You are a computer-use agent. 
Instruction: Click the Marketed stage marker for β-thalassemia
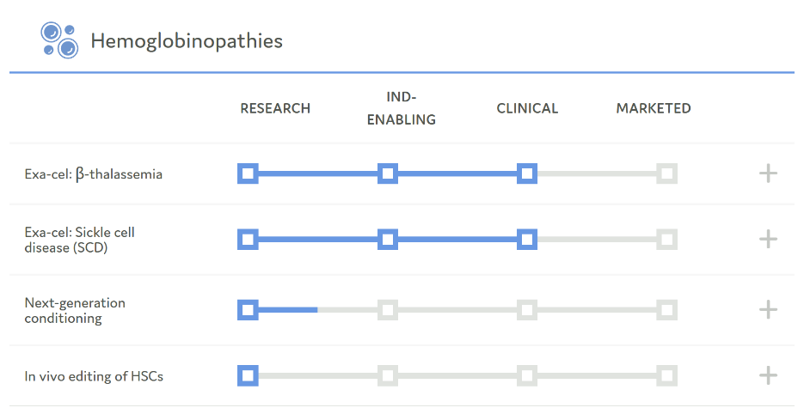coord(666,174)
